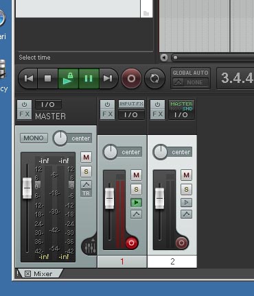Open the envelope button on track 2
Viewport: 254px width, 296px height.
pos(186,214)
